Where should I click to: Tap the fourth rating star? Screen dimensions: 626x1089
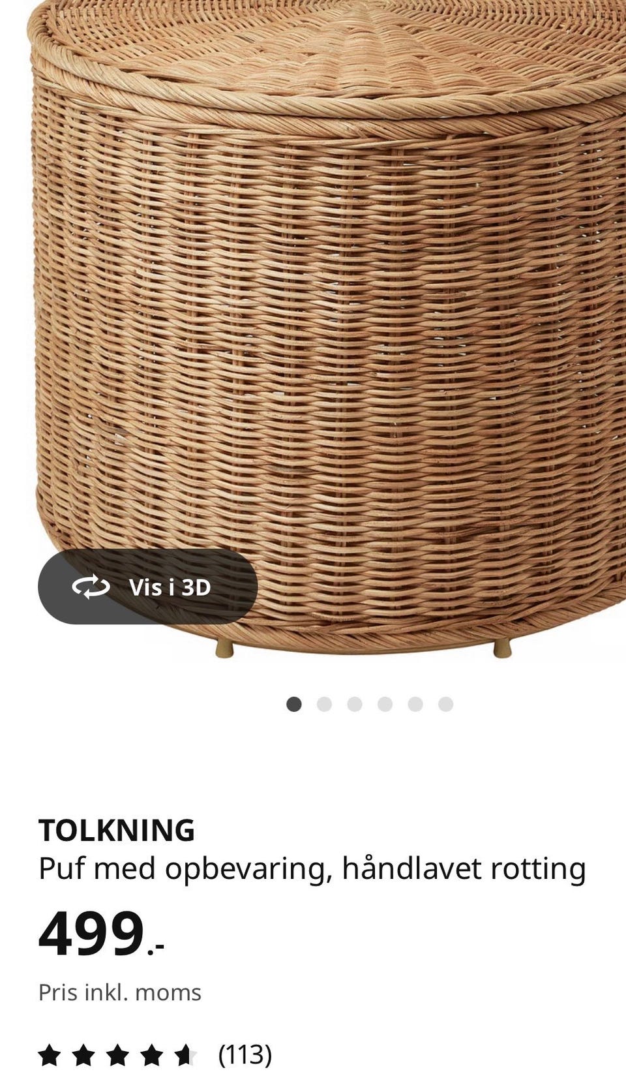(151, 1054)
